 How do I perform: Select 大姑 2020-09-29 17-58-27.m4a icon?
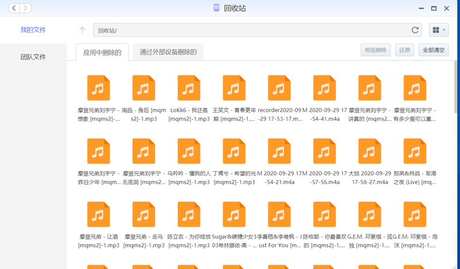370,151
